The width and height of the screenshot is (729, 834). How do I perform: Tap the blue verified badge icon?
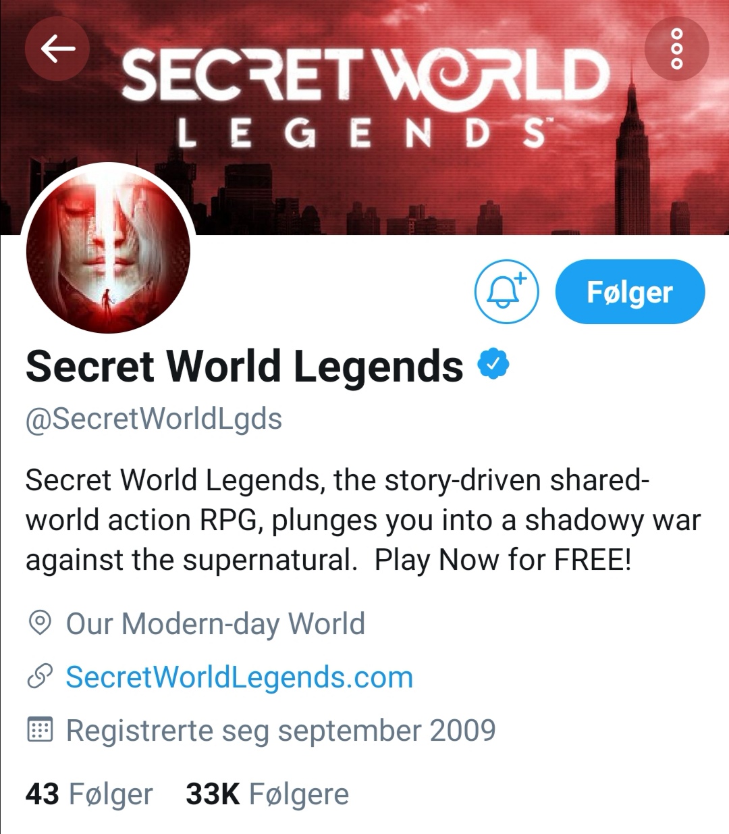(493, 365)
